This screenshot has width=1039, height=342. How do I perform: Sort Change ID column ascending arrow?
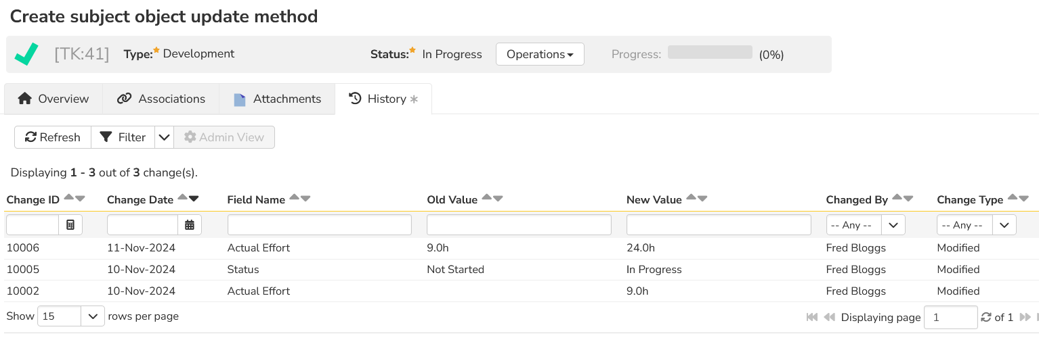click(x=69, y=198)
